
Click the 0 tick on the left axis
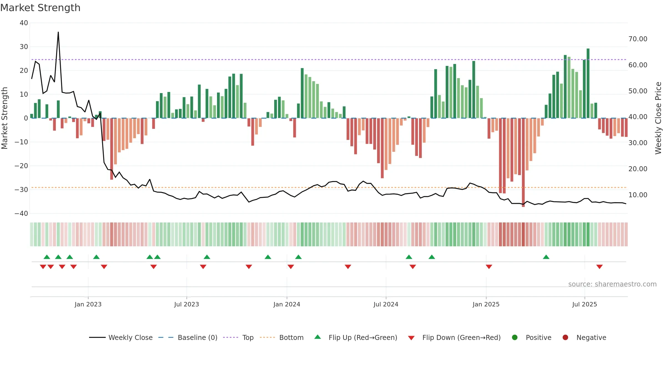pos(26,118)
